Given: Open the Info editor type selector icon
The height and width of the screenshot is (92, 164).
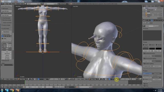Looking at the screenshot, I should (x=2, y=4).
